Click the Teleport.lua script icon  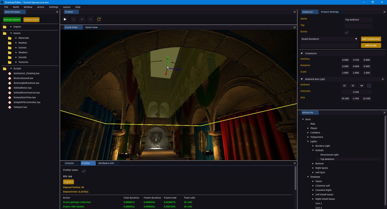[x=10, y=107]
